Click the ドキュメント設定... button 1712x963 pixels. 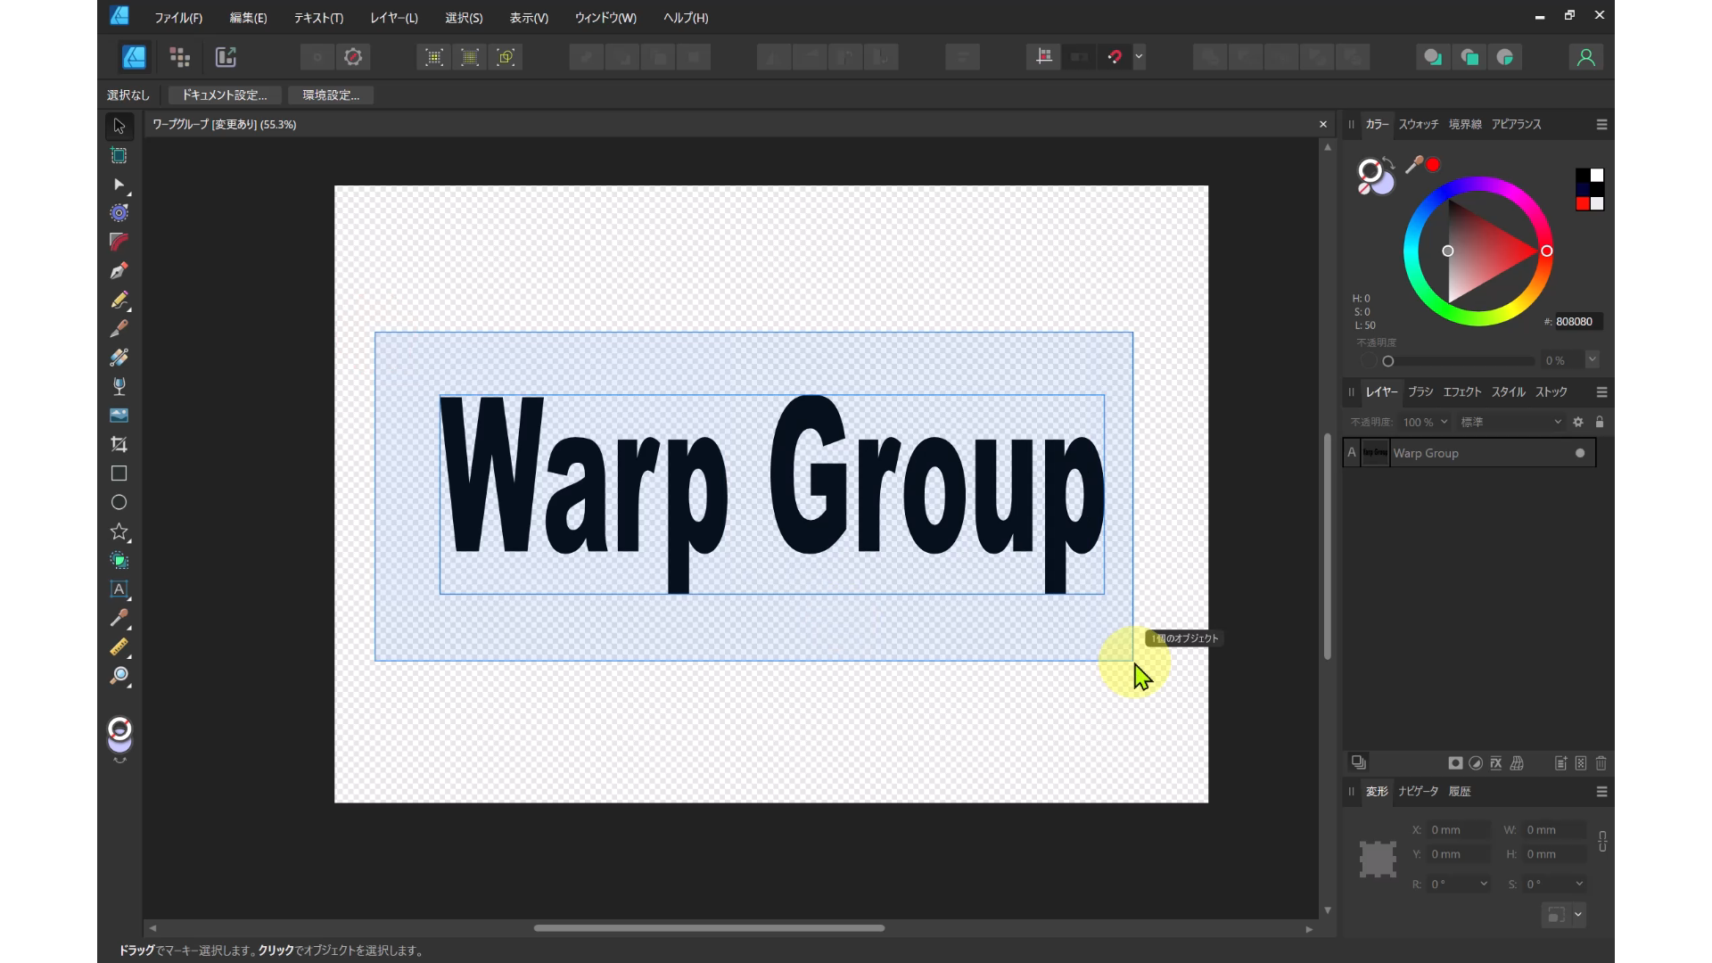coord(225,95)
